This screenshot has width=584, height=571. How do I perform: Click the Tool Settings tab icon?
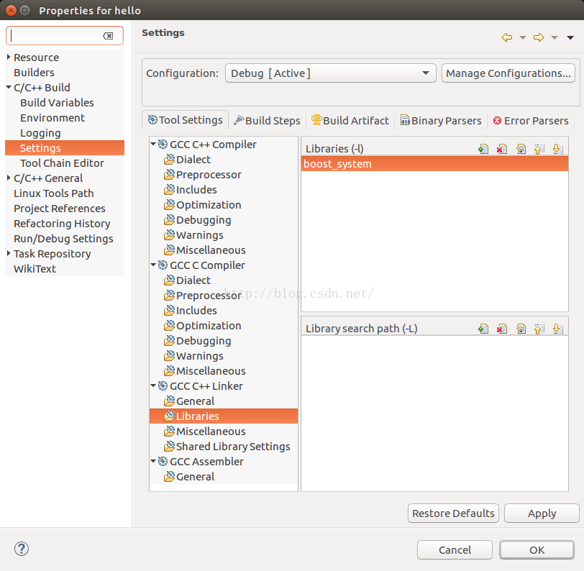pyautogui.click(x=152, y=119)
